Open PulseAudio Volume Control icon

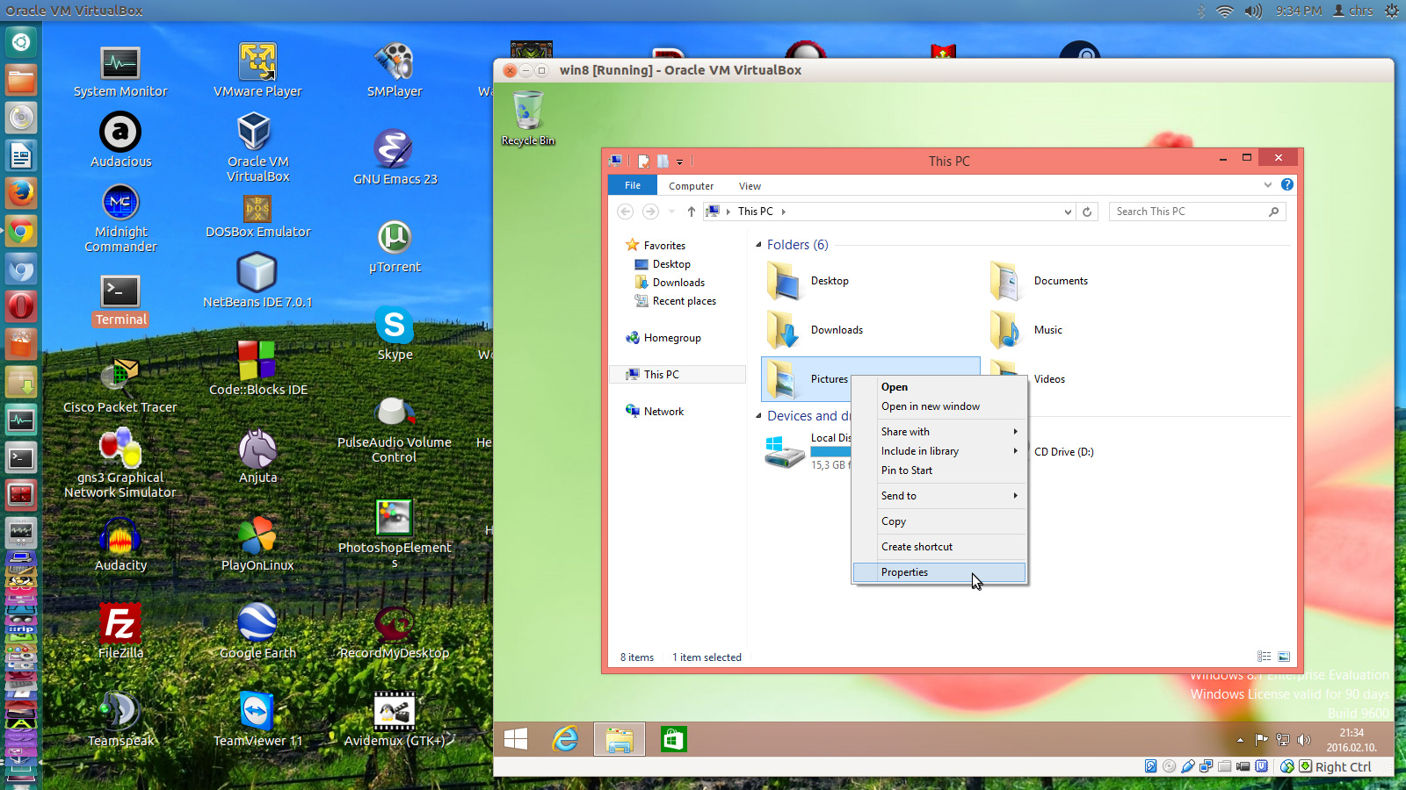pos(395,430)
